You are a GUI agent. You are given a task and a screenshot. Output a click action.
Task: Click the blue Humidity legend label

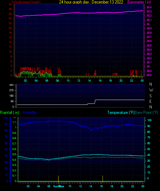pyautogui.click(x=30, y=113)
